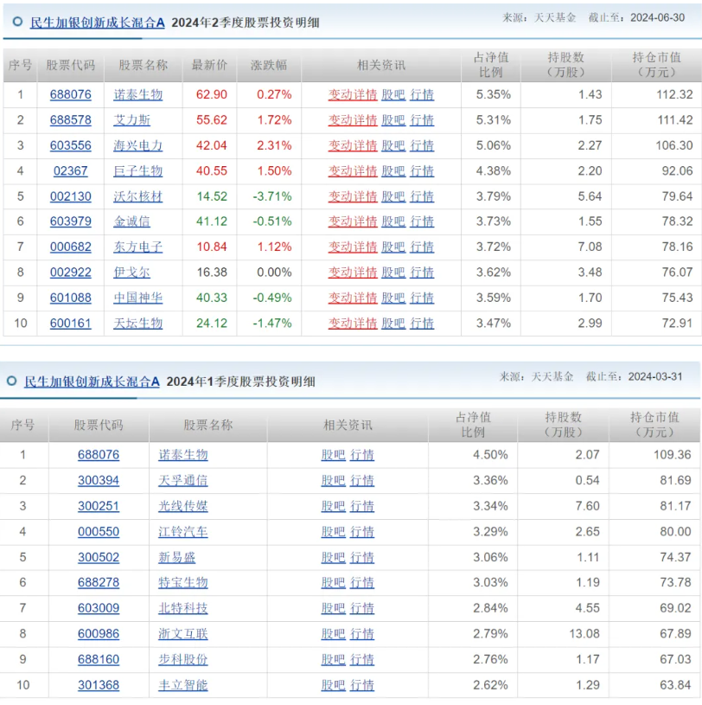This screenshot has height=705, width=702.
Task: Open 变动详情 for the 天坛生物 row
Action: [x=353, y=324]
